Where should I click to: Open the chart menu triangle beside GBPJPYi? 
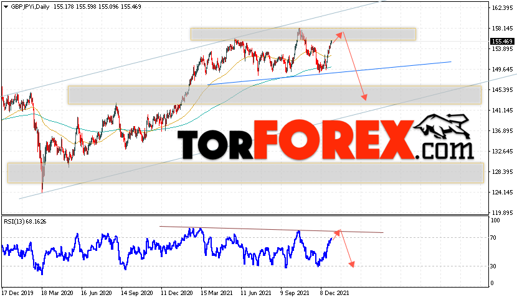point(6,7)
